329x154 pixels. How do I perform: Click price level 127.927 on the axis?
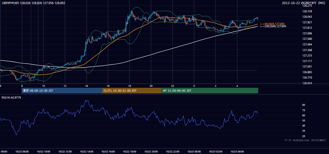[307, 22]
